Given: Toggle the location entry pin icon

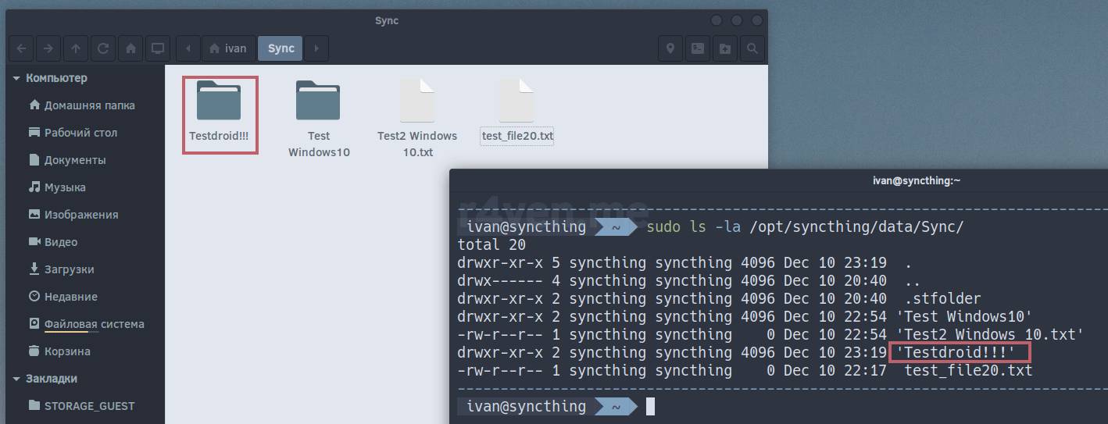Looking at the screenshot, I should pyautogui.click(x=670, y=48).
